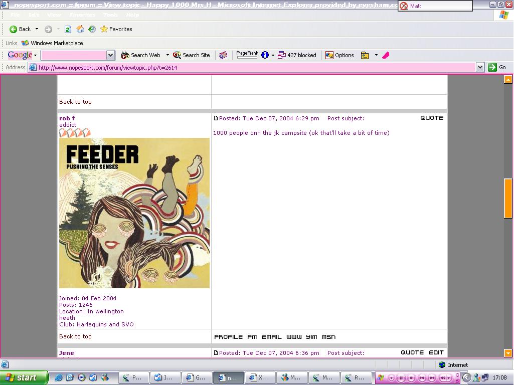Click the PageRank indicator
Viewport: 514px width, 385px height.
(247, 55)
